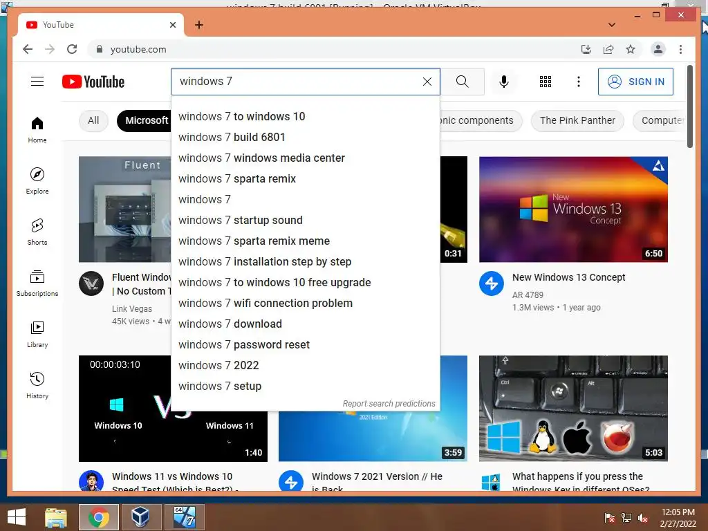Screen dimensions: 708x531
Task: Close the YouTube tab
Action: click(172, 25)
